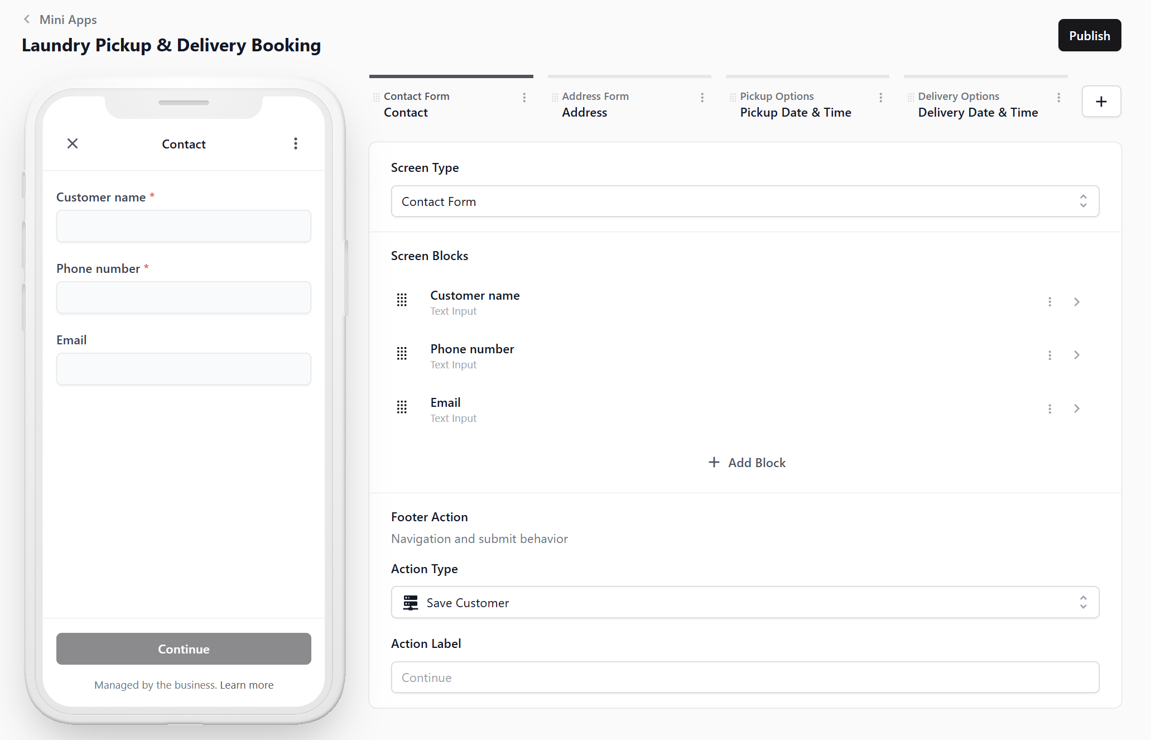1151x740 pixels.
Task: Open the Delivery Options tab kebab menu
Action: point(1058,98)
